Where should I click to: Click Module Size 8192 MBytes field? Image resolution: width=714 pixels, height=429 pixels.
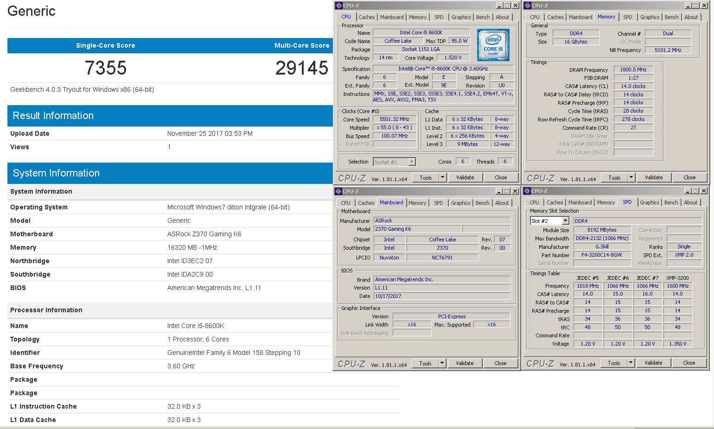pyautogui.click(x=602, y=230)
